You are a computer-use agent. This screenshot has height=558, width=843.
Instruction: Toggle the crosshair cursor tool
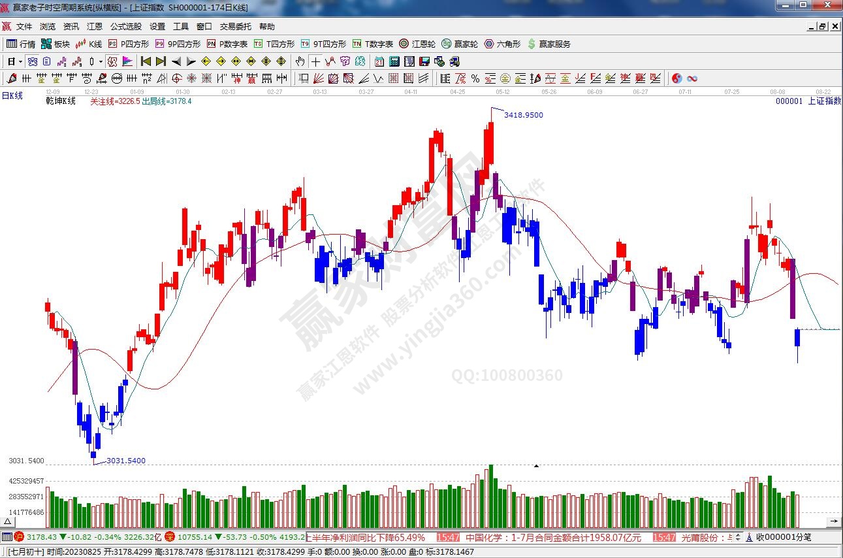point(315,61)
